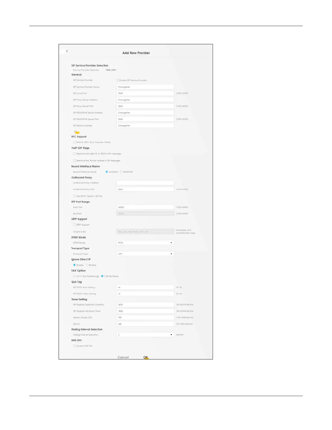Image resolution: width=332 pixels, height=430 pixels.
Task: Click the greyed RTP End Port field
Action: click(x=145, y=214)
